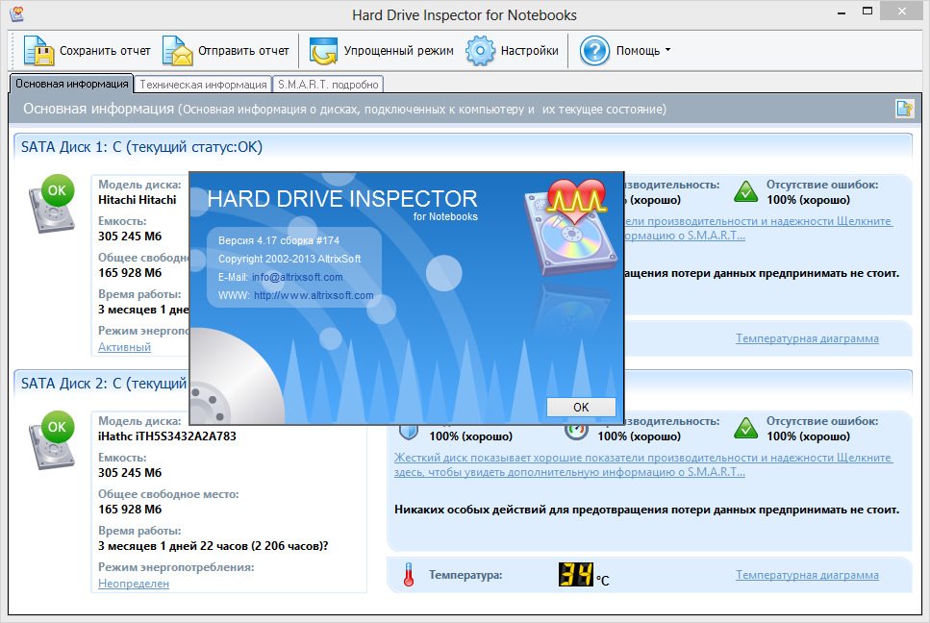Click Disk 2 Отсутствие ошибок label
The width and height of the screenshot is (930, 623).
[822, 421]
